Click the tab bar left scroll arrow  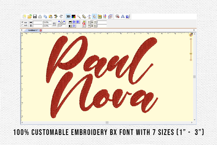(22, 30)
